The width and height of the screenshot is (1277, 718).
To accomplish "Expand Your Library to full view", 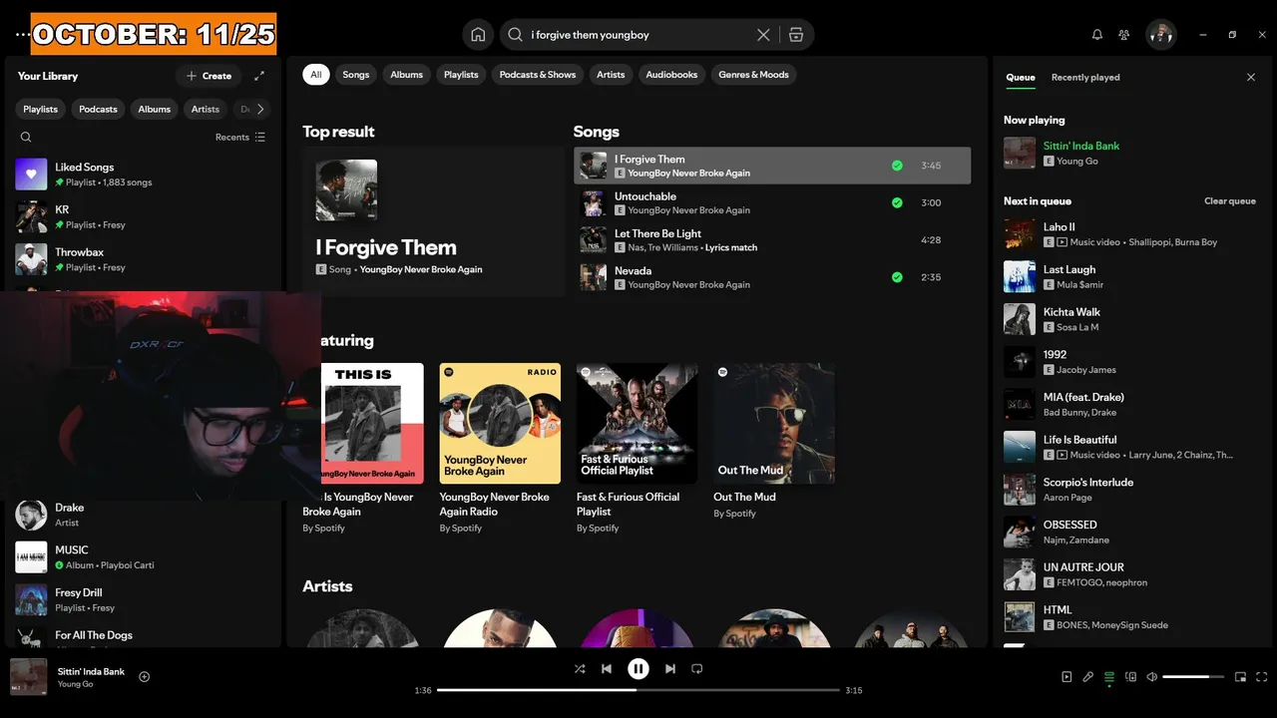I will [259, 76].
